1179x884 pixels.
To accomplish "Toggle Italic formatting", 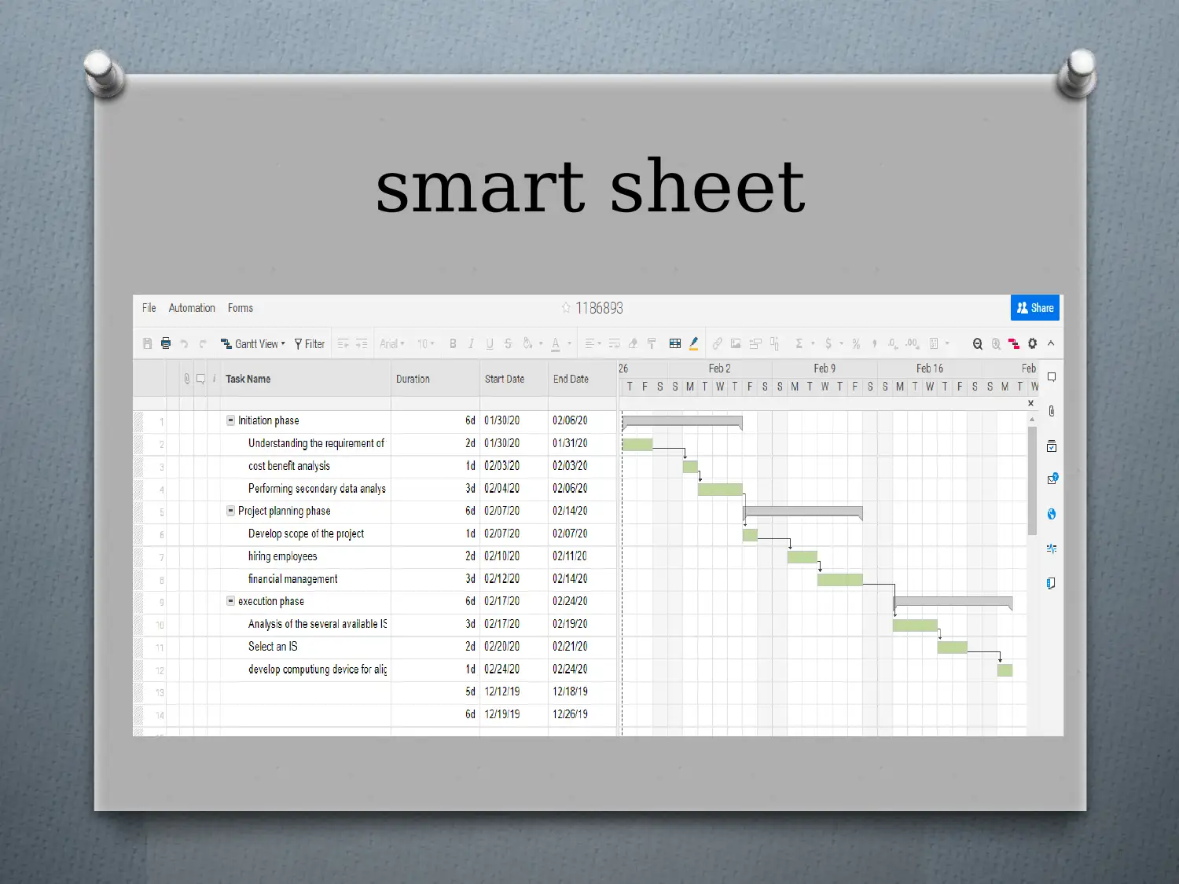I will (471, 343).
